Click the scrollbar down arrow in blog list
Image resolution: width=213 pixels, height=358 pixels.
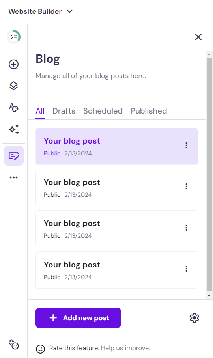point(209,296)
